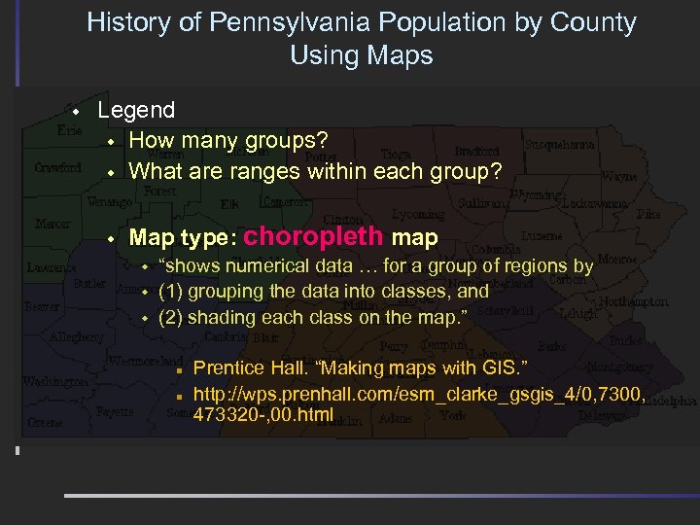Click the Crawford county label on map
Image resolution: width=700 pixels, height=525 pixels.
(57, 167)
